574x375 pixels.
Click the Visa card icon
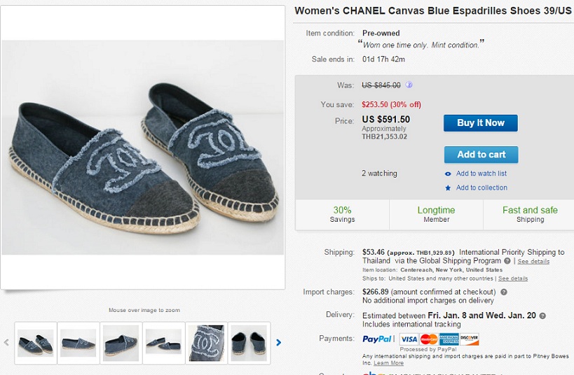(x=409, y=339)
